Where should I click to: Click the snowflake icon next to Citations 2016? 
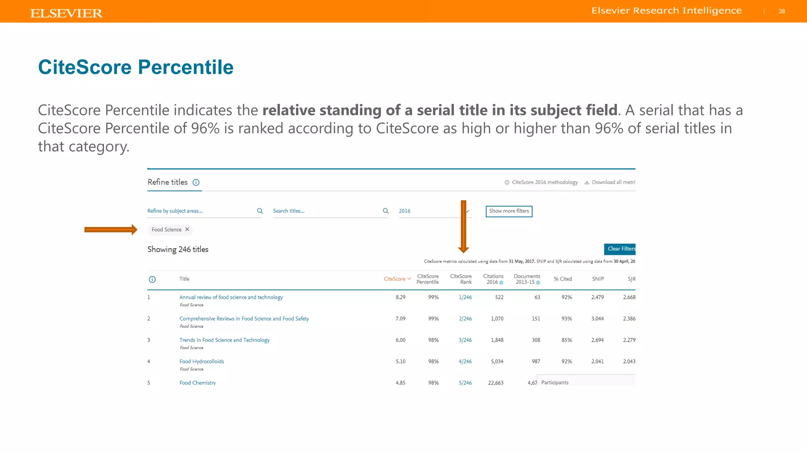coord(501,282)
